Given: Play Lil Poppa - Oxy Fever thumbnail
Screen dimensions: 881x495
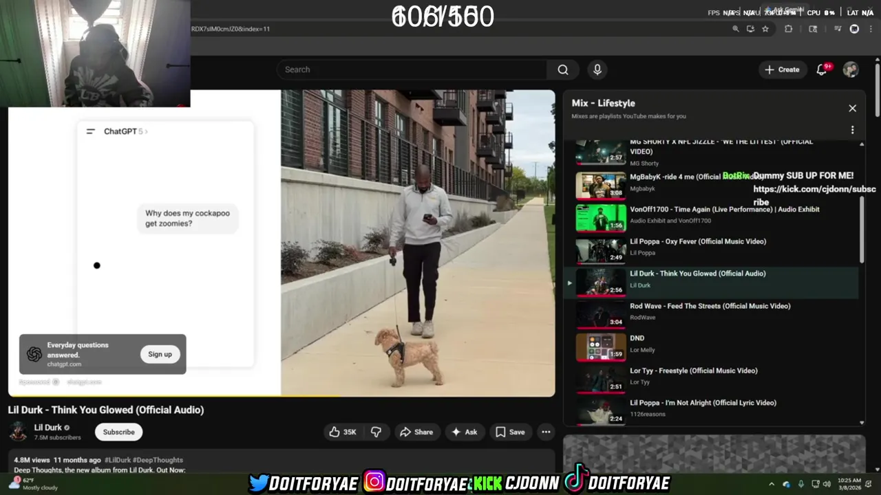Looking at the screenshot, I should pos(601,250).
